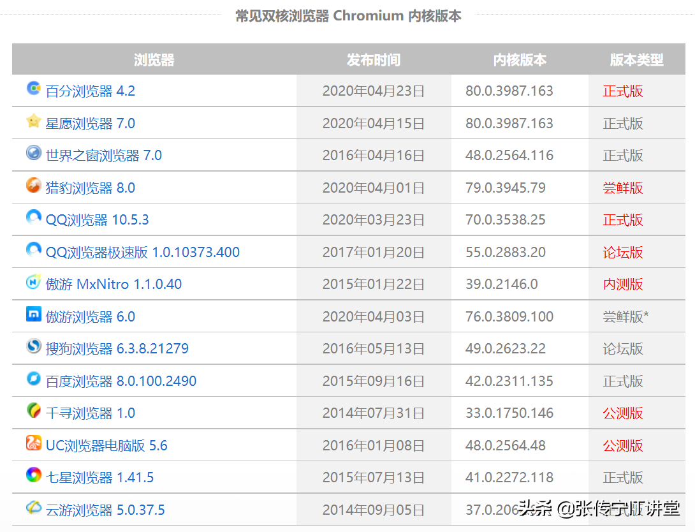Click the date 2015年01月22日

[374, 284]
